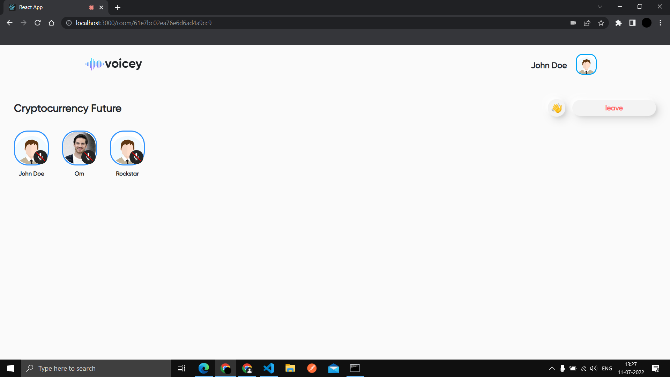This screenshot has height=377, width=670.
Task: Show hidden system tray icons
Action: [552, 368]
